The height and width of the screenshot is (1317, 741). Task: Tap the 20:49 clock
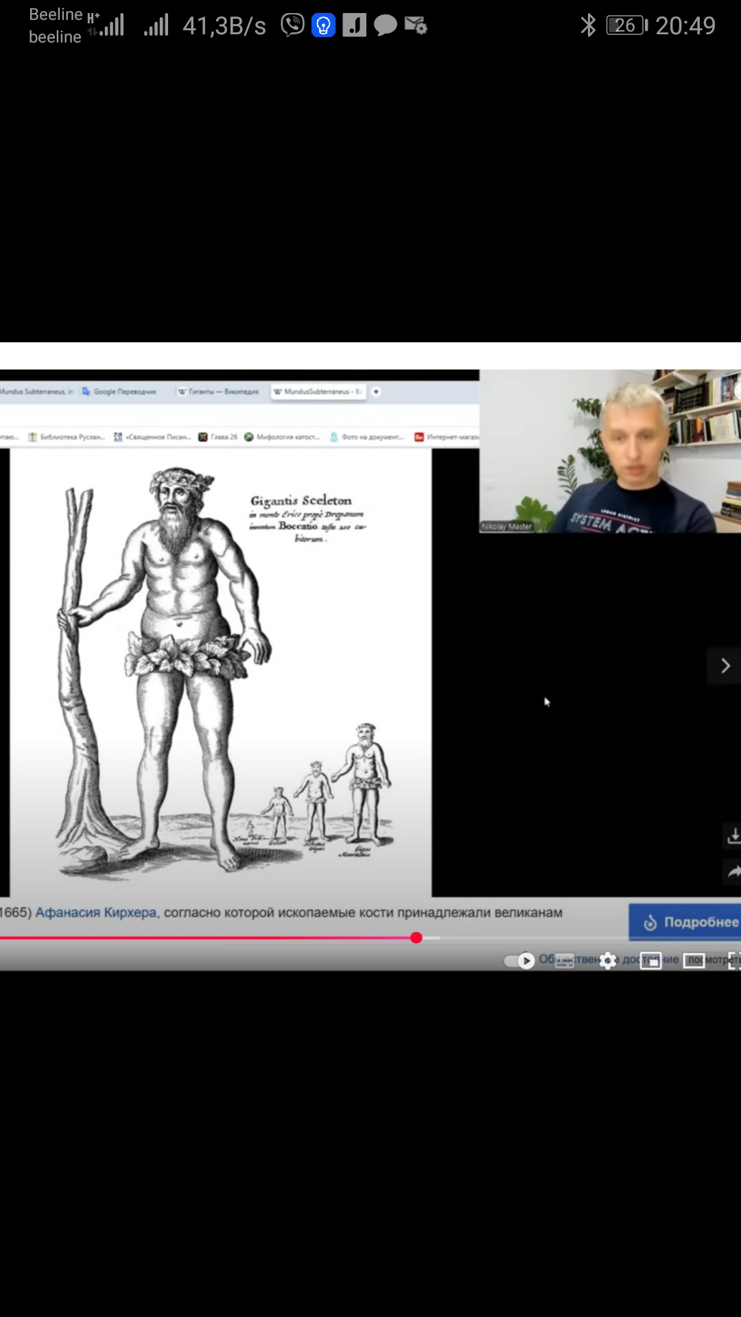click(685, 26)
